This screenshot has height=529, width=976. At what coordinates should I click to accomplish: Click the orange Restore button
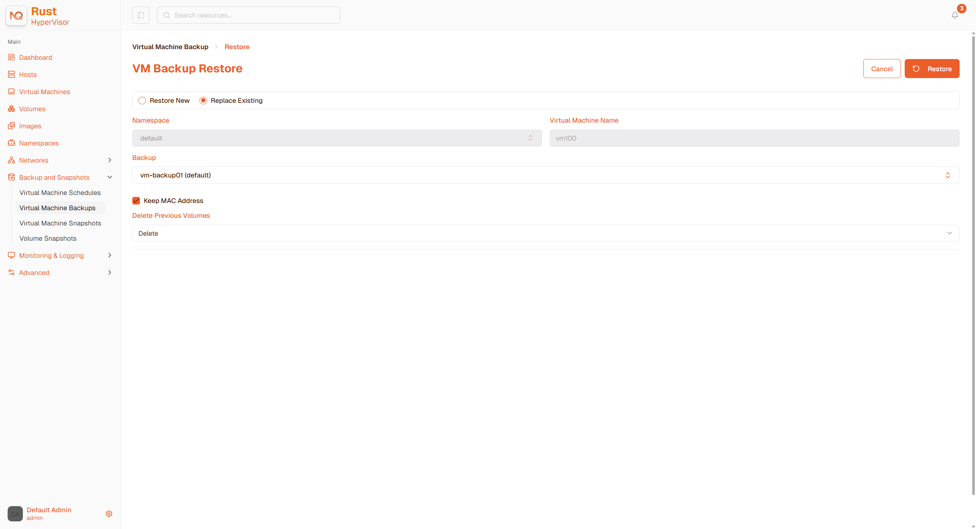click(x=932, y=69)
